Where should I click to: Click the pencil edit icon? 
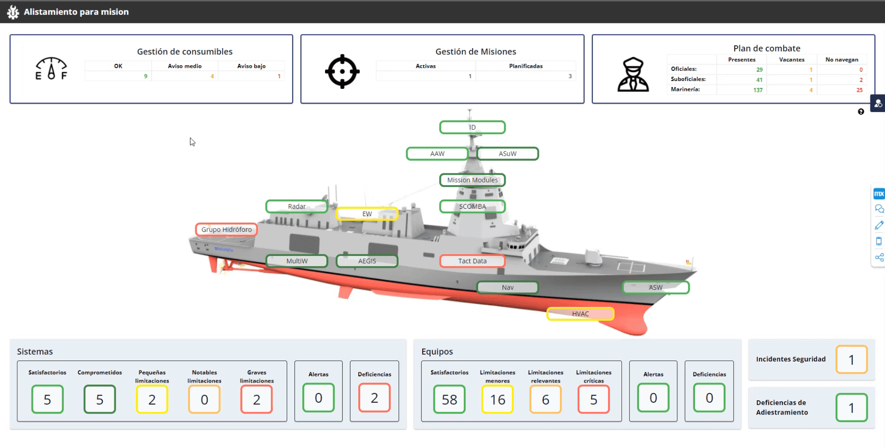(x=879, y=225)
